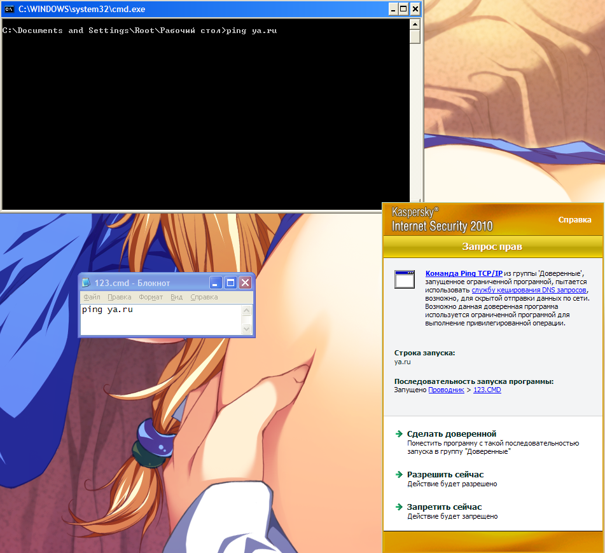605x553 pixels.
Task: Click the Notepad scrollbar up arrow
Action: coord(247,310)
